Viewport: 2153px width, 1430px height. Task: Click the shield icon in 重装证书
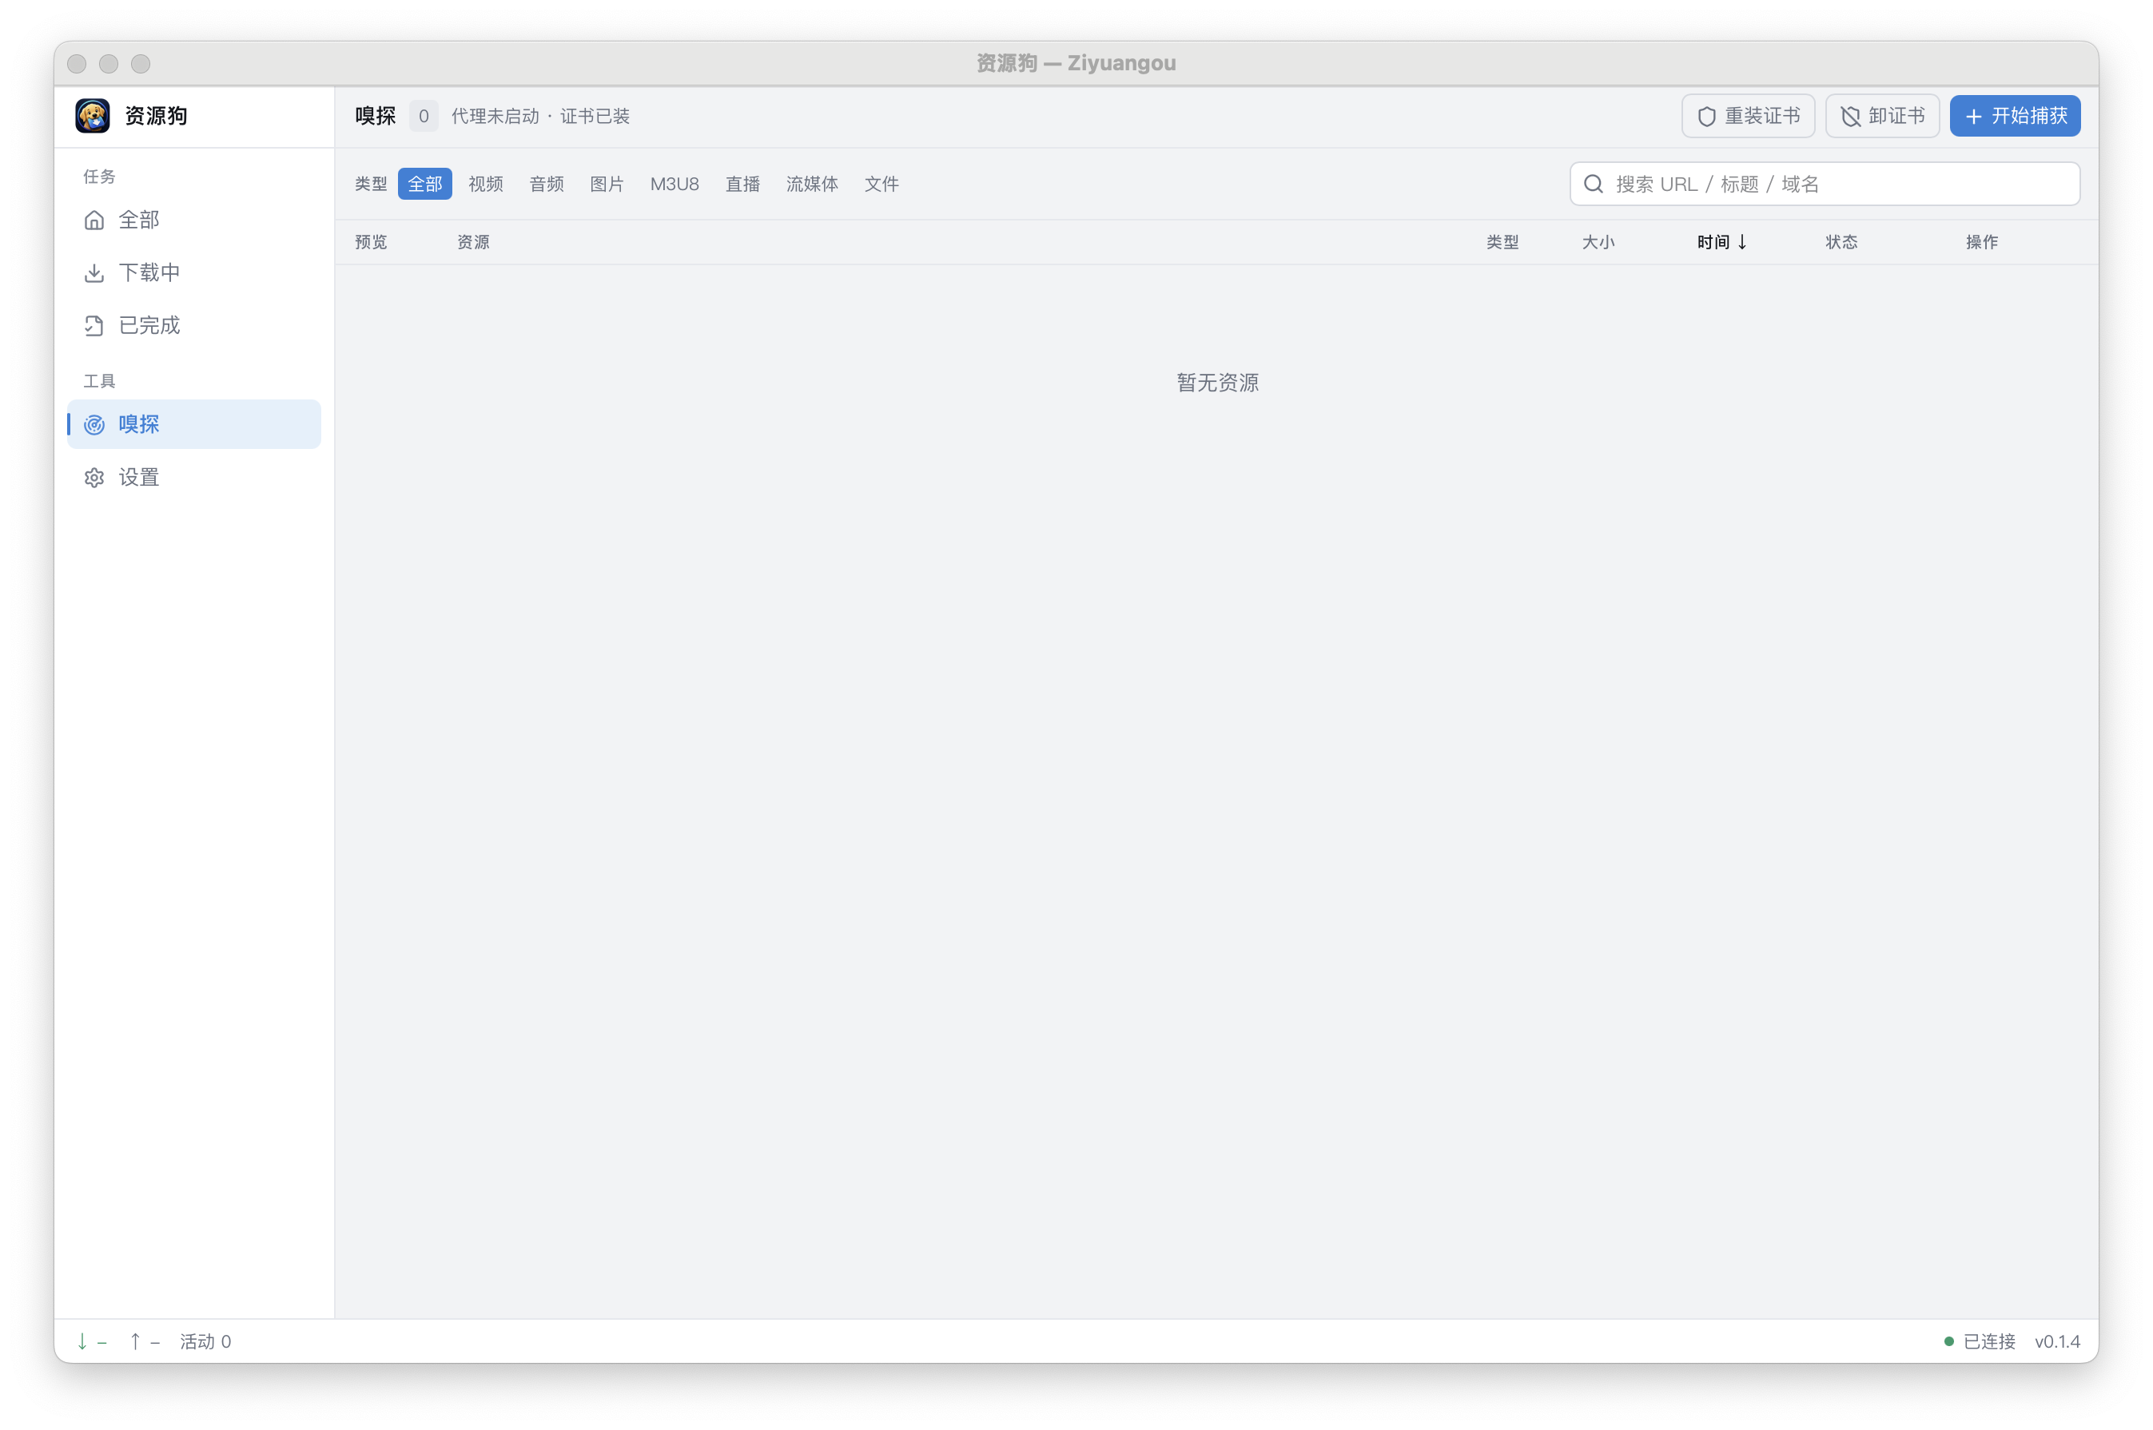coord(1706,117)
